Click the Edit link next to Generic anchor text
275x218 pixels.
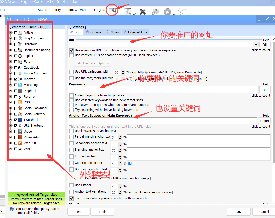[x=131, y=164]
